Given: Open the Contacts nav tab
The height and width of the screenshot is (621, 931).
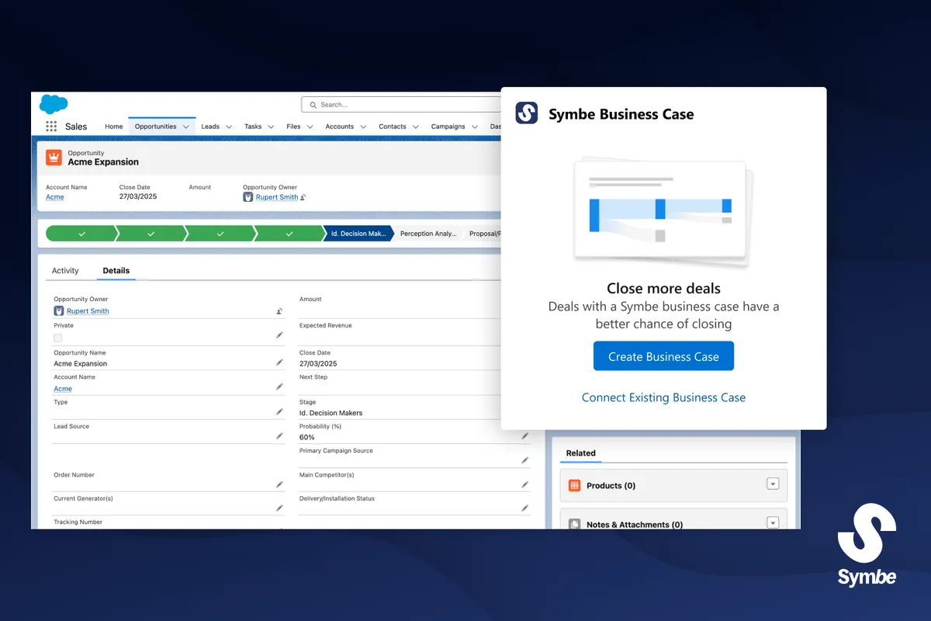Looking at the screenshot, I should tap(393, 127).
